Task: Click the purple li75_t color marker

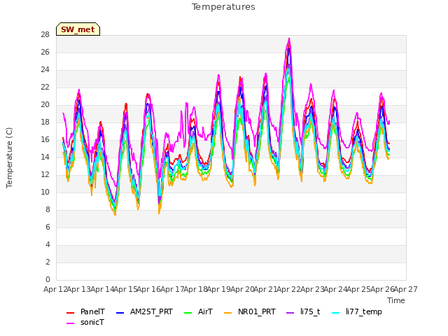Action: click(290, 313)
